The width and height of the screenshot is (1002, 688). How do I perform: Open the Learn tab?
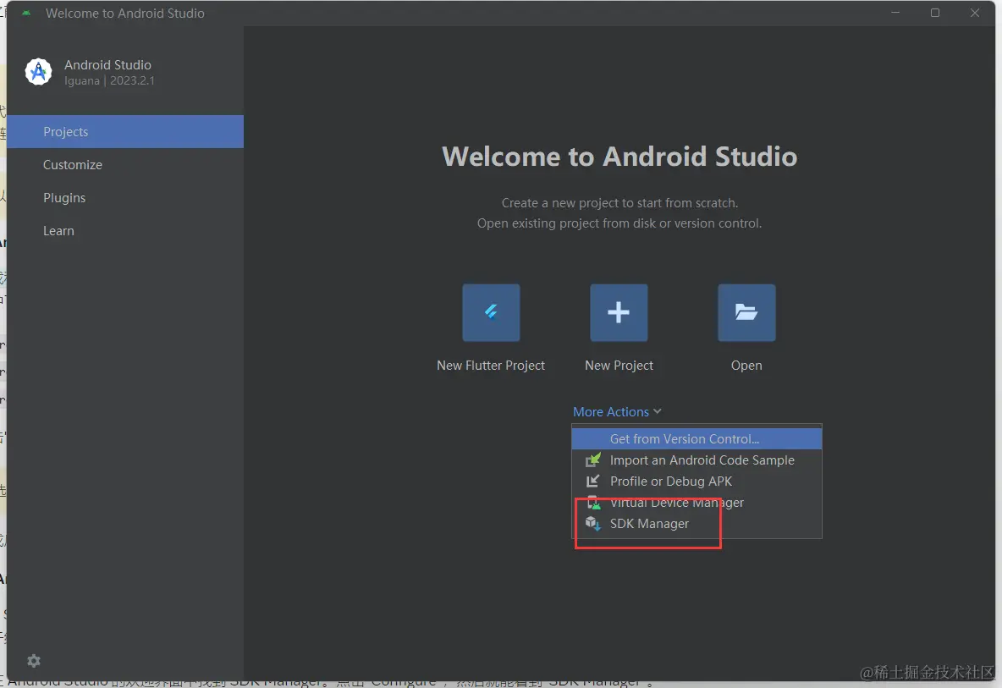click(x=125, y=231)
